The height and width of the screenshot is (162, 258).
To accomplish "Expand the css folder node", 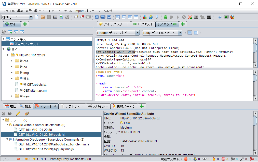I will 11,61.
